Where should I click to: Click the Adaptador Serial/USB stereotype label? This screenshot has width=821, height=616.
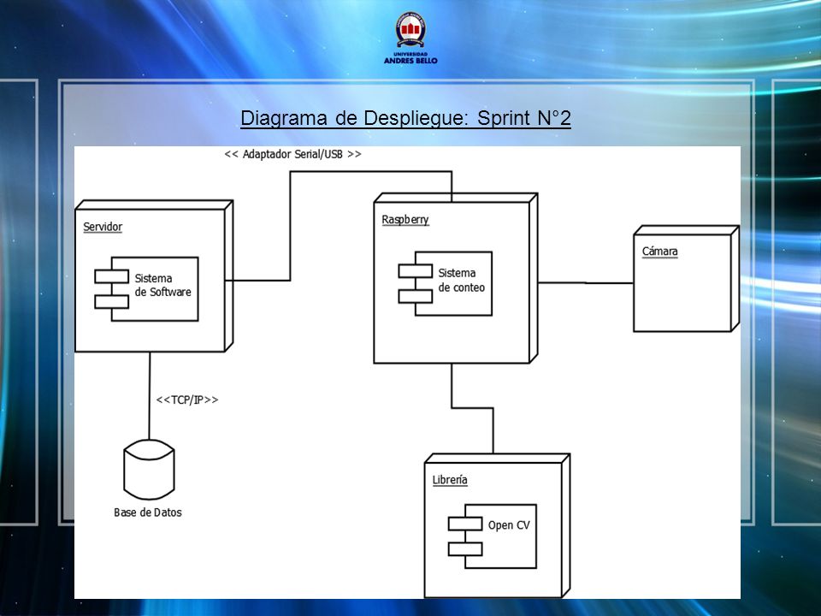(292, 154)
